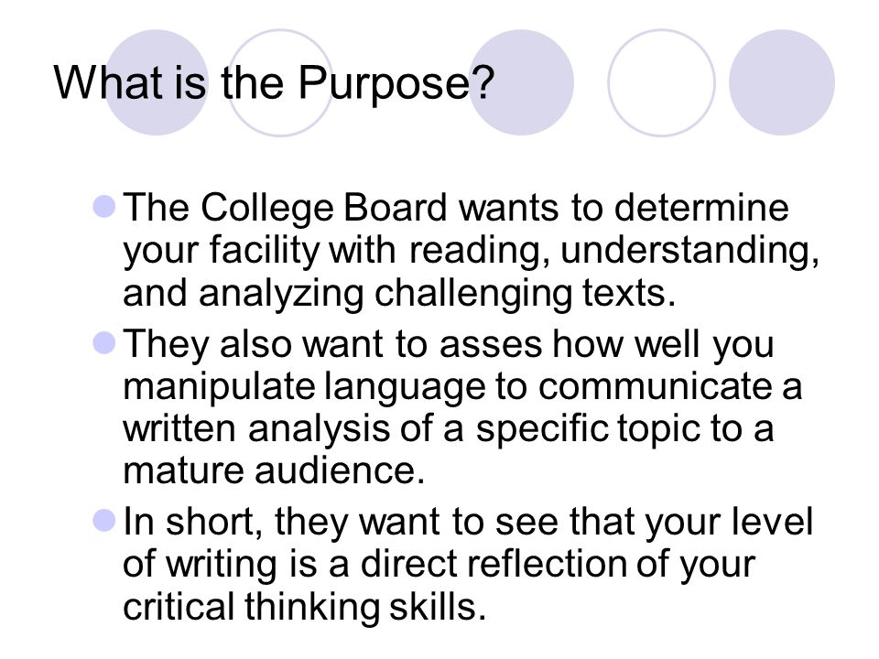Click the misspelled word 'asses' in bullet two
Screen dimensions: 879x659
491,344
